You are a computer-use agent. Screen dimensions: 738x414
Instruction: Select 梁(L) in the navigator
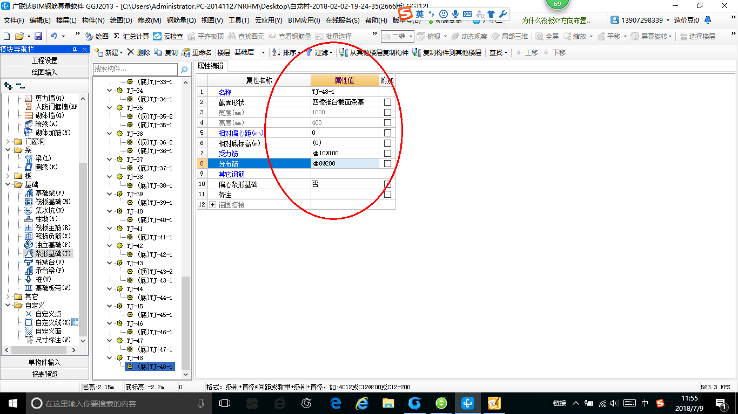click(38, 158)
